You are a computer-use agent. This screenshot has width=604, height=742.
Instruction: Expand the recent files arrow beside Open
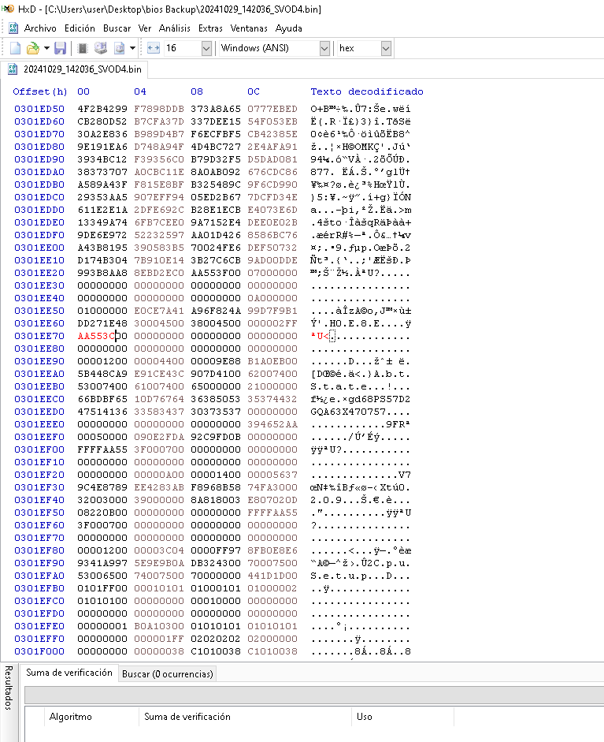click(x=46, y=48)
